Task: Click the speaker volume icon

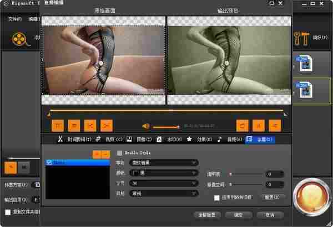Action: point(146,126)
